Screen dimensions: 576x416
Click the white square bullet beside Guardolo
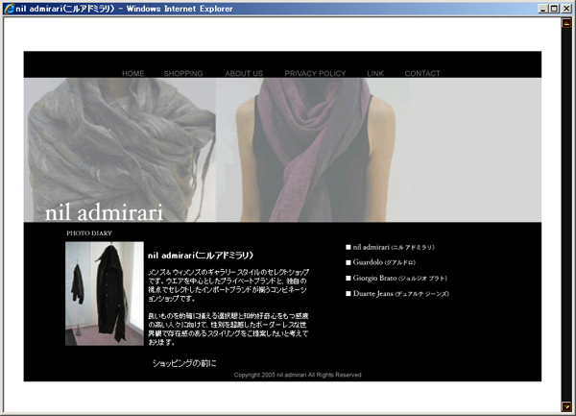[348, 262]
